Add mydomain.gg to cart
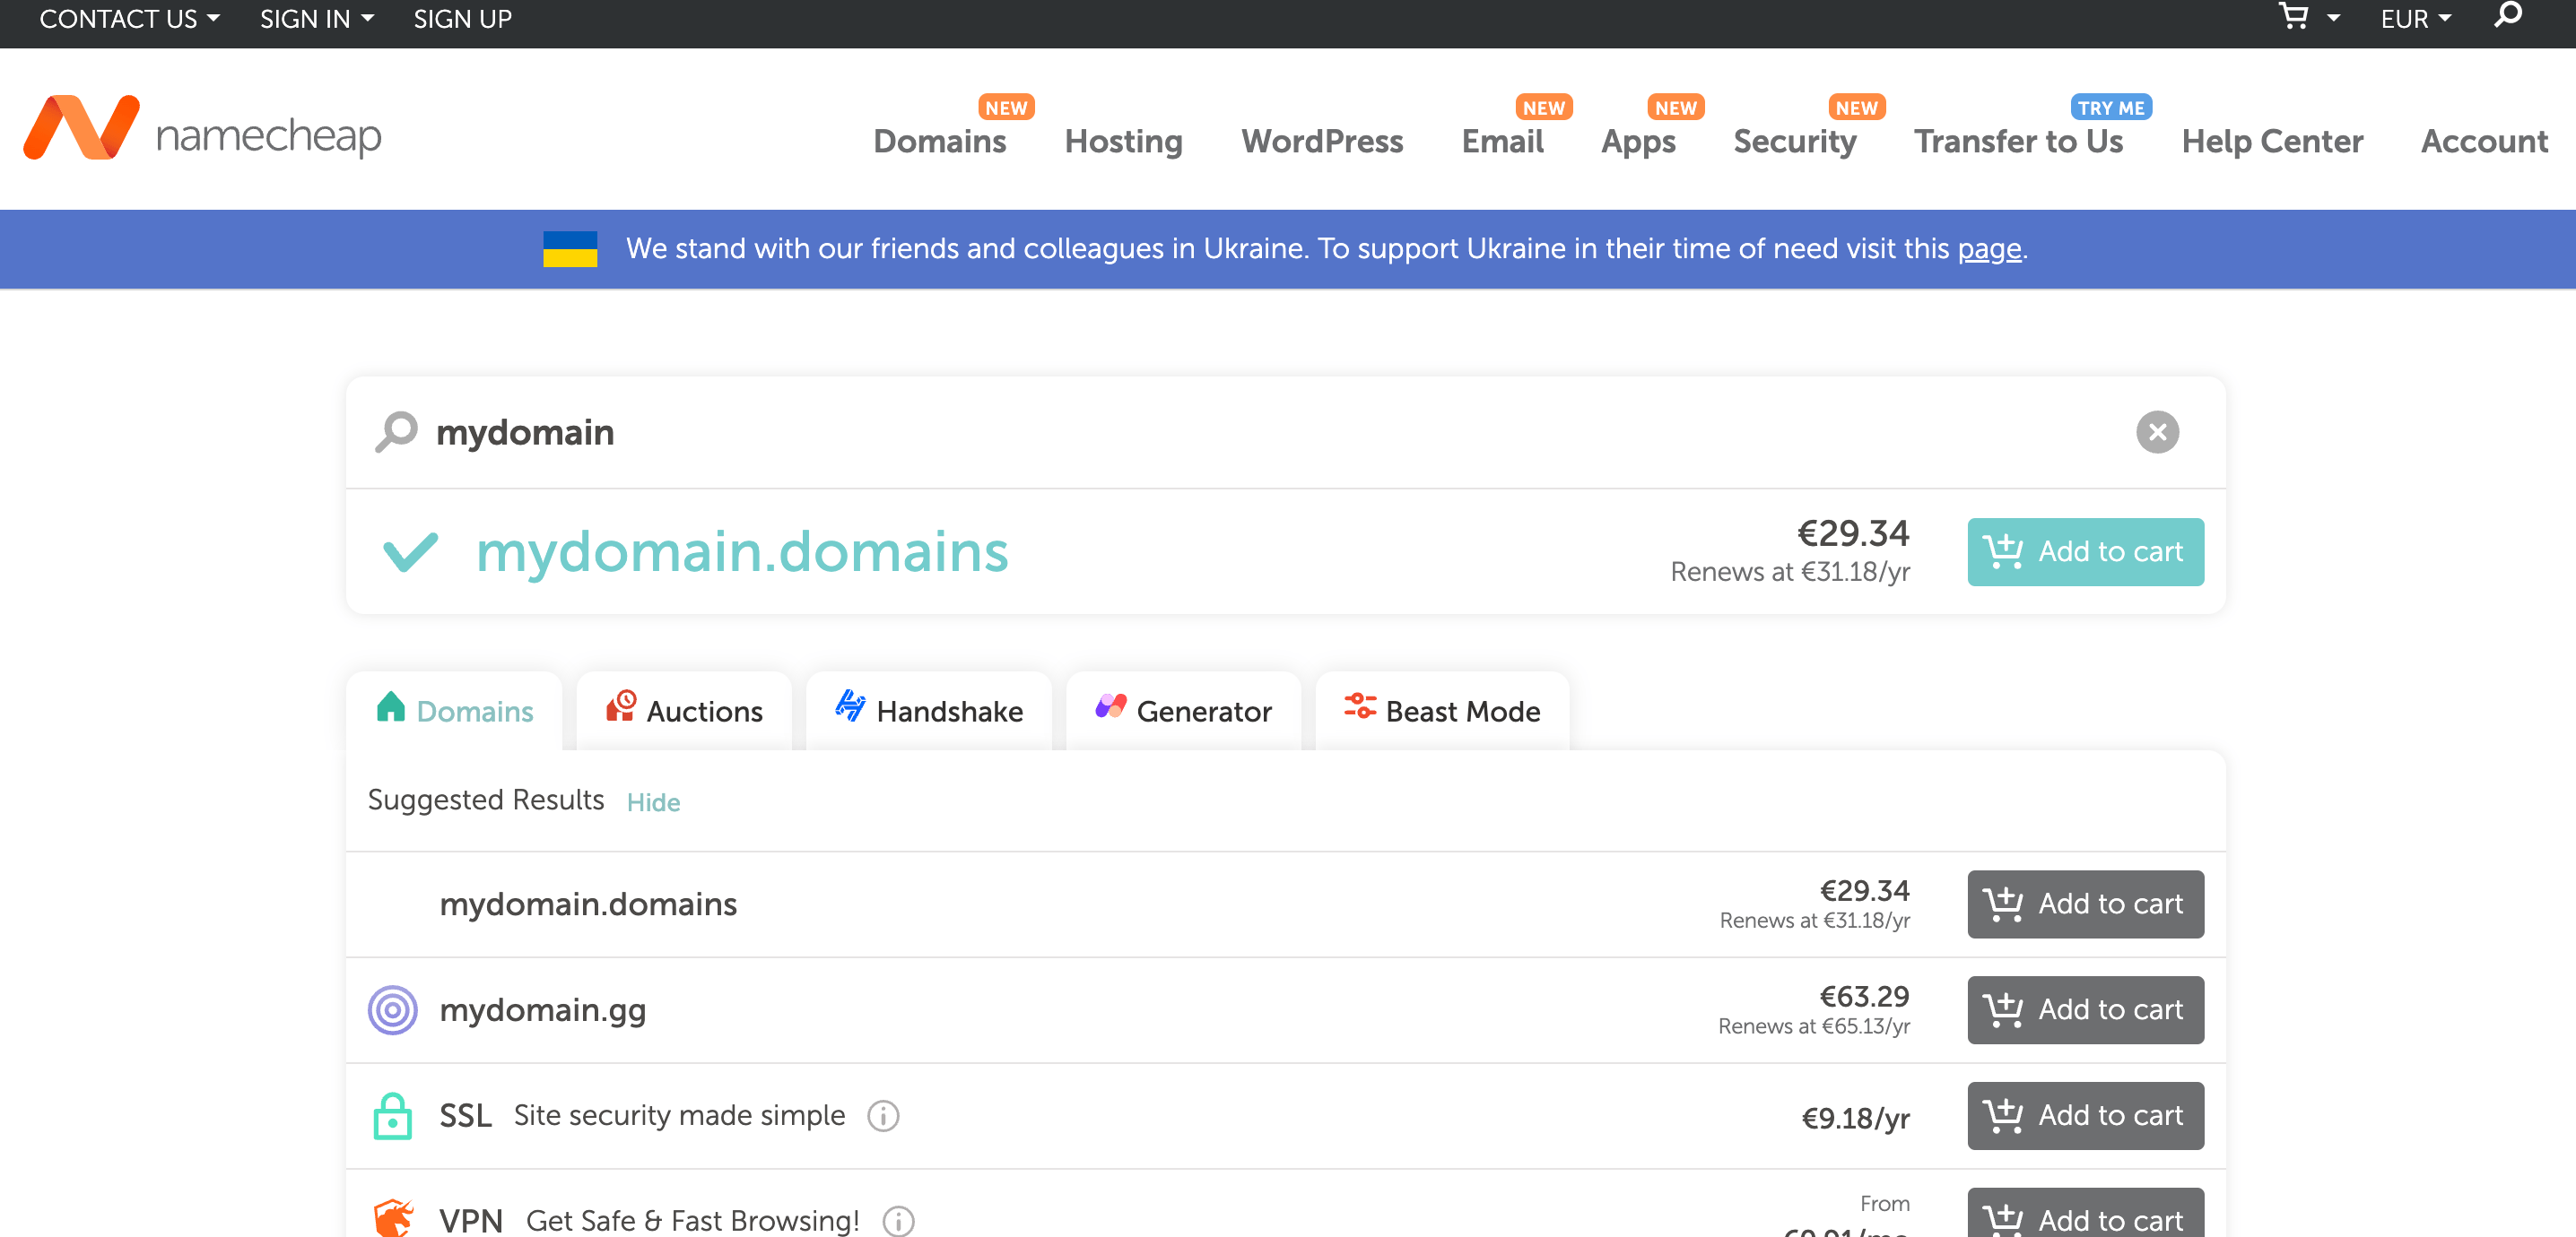Viewport: 2576px width, 1237px height. click(x=2085, y=1010)
